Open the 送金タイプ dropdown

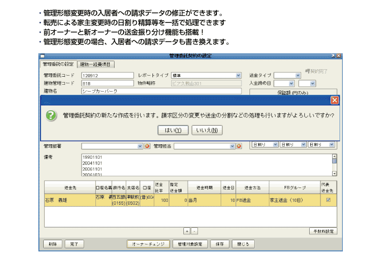pos(298,76)
